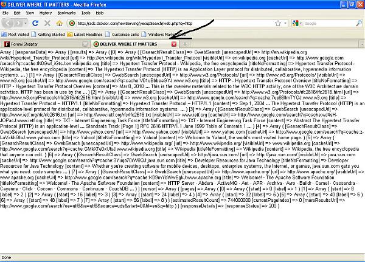Open the Getting Started bookmark
Viewport: 365px width, 262px height.
point(48,35)
